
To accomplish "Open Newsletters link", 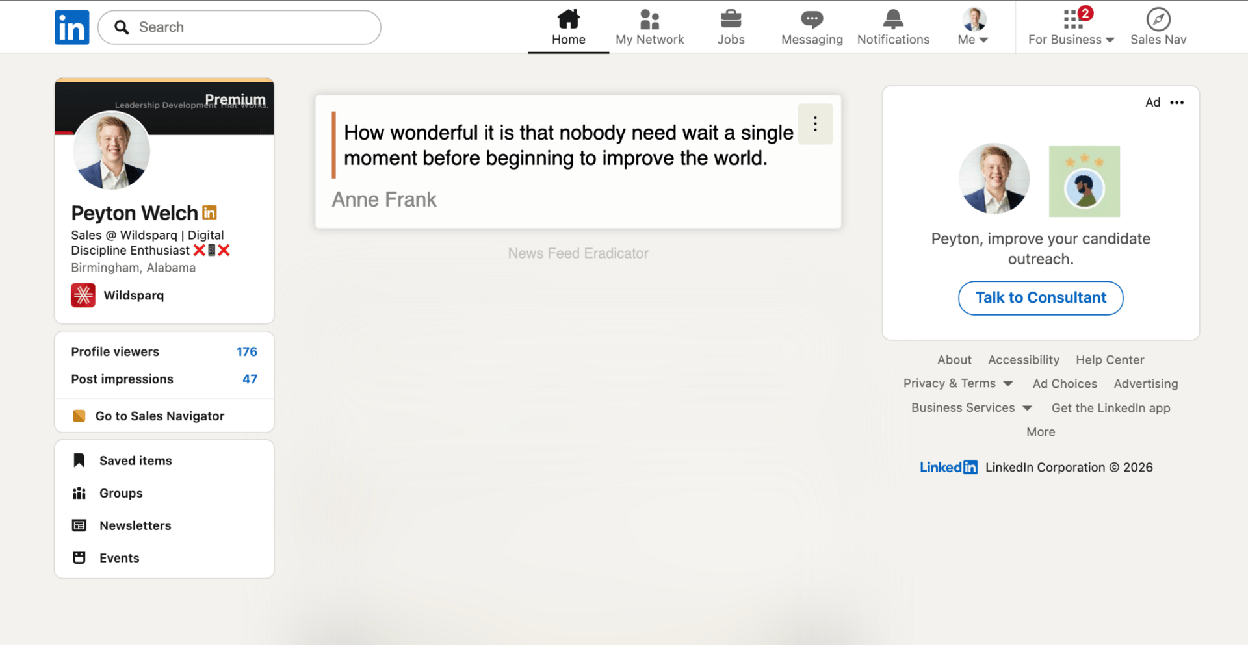I will click(135, 525).
